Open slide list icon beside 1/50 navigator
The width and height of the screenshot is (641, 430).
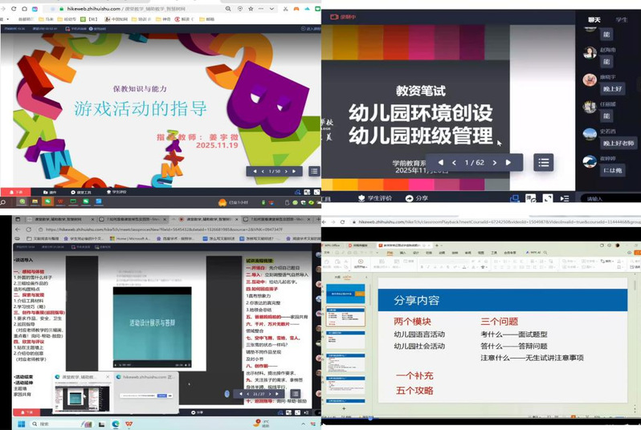(314, 171)
